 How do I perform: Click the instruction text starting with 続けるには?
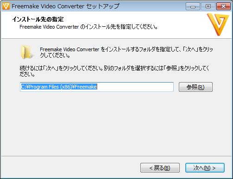point(114,71)
